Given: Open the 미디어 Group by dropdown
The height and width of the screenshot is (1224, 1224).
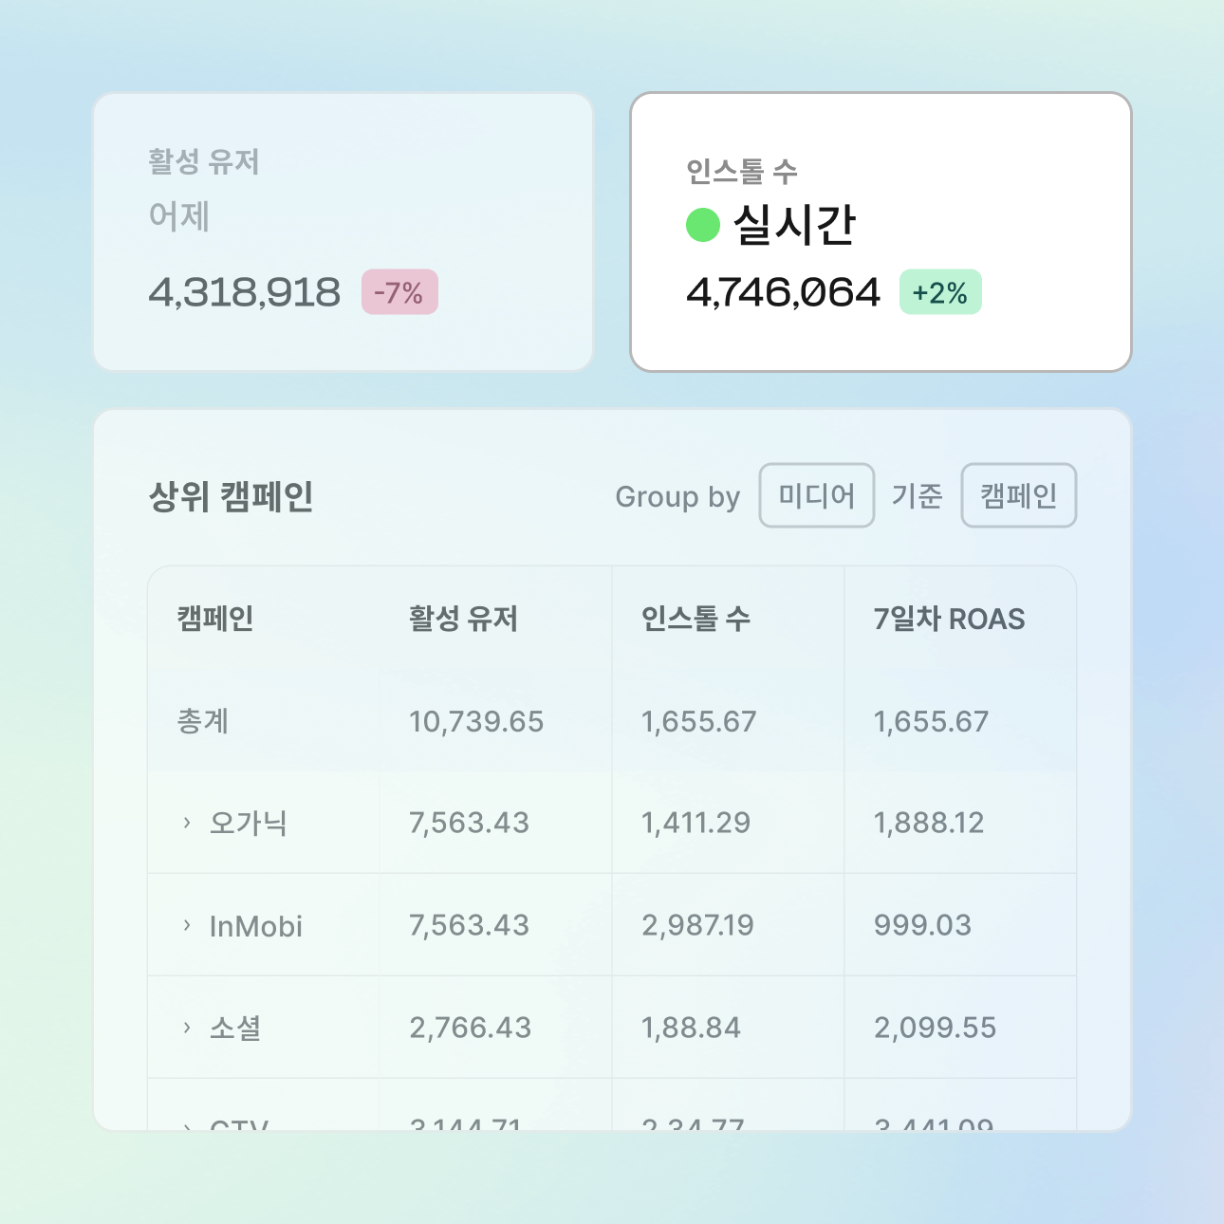Looking at the screenshot, I should tap(816, 495).
